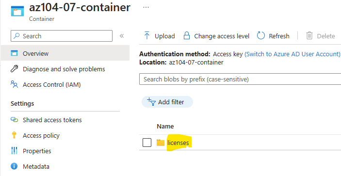
Task: Focus the Search blobs by prefix field
Action: tap(240, 79)
